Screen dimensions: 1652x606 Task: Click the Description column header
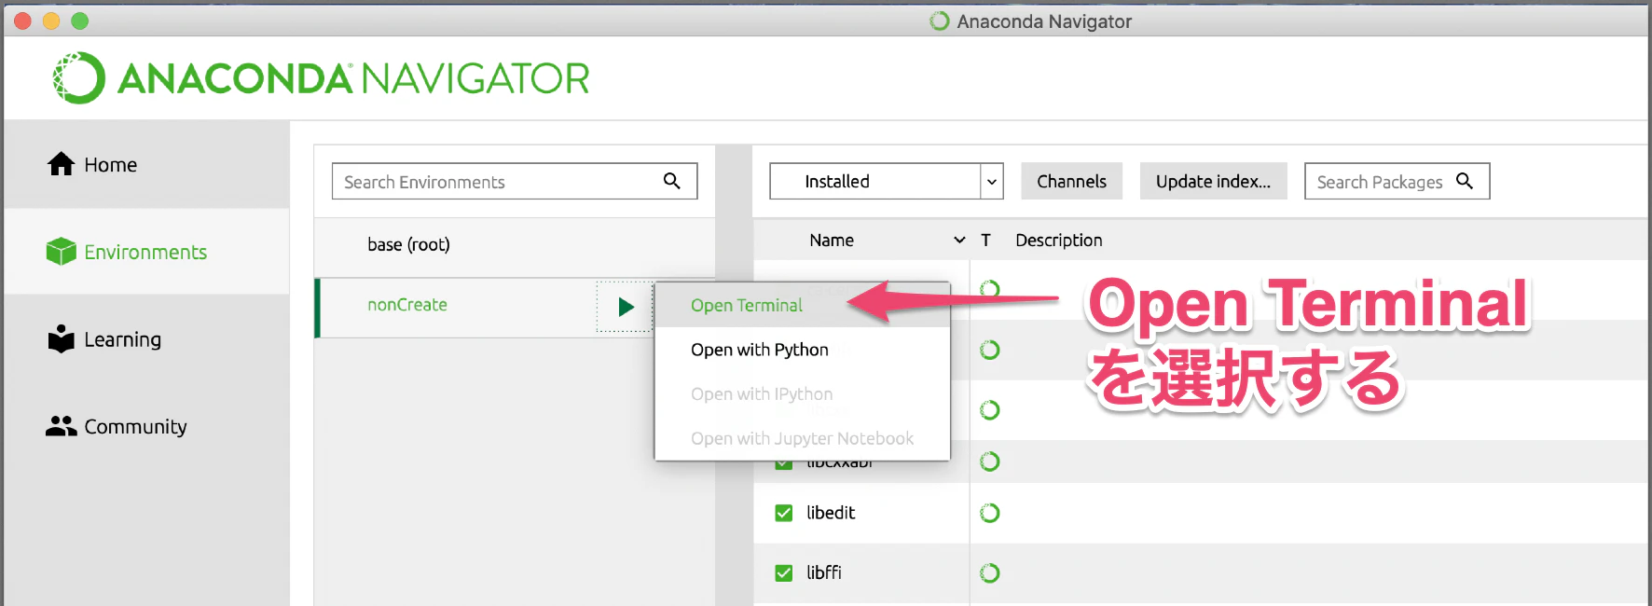pyautogui.click(x=1059, y=241)
